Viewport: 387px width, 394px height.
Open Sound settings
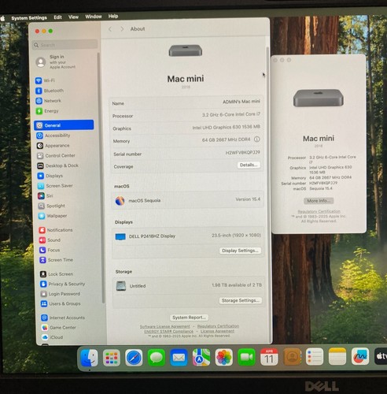tap(50, 240)
